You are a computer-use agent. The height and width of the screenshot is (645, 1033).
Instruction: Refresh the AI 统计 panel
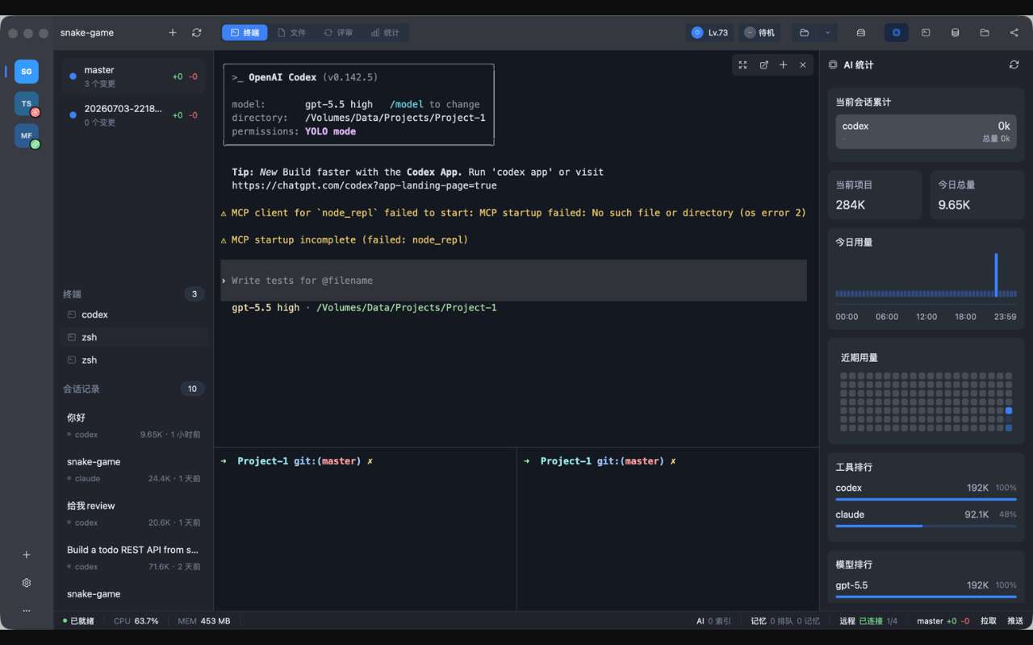coord(1014,64)
